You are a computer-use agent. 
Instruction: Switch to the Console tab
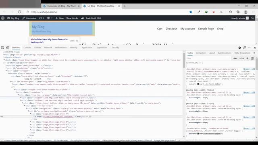[x=27, y=48]
